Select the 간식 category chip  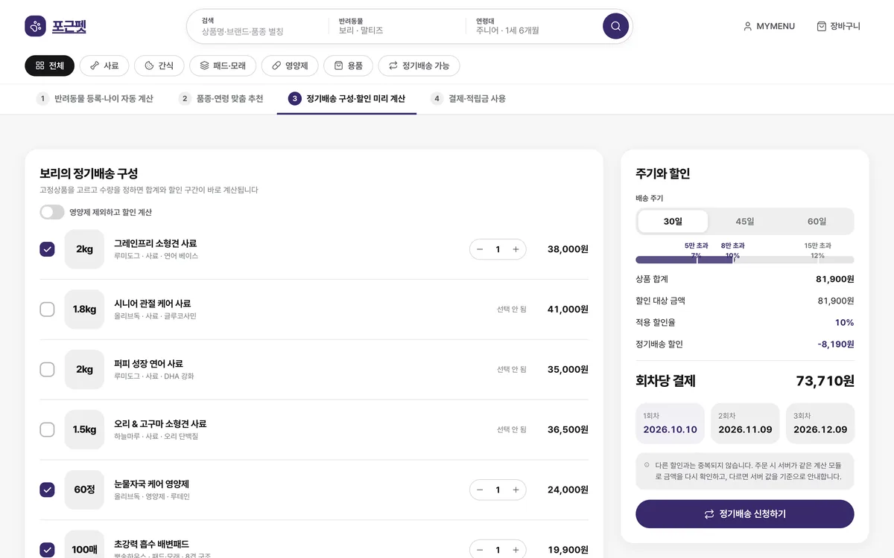tap(159, 65)
